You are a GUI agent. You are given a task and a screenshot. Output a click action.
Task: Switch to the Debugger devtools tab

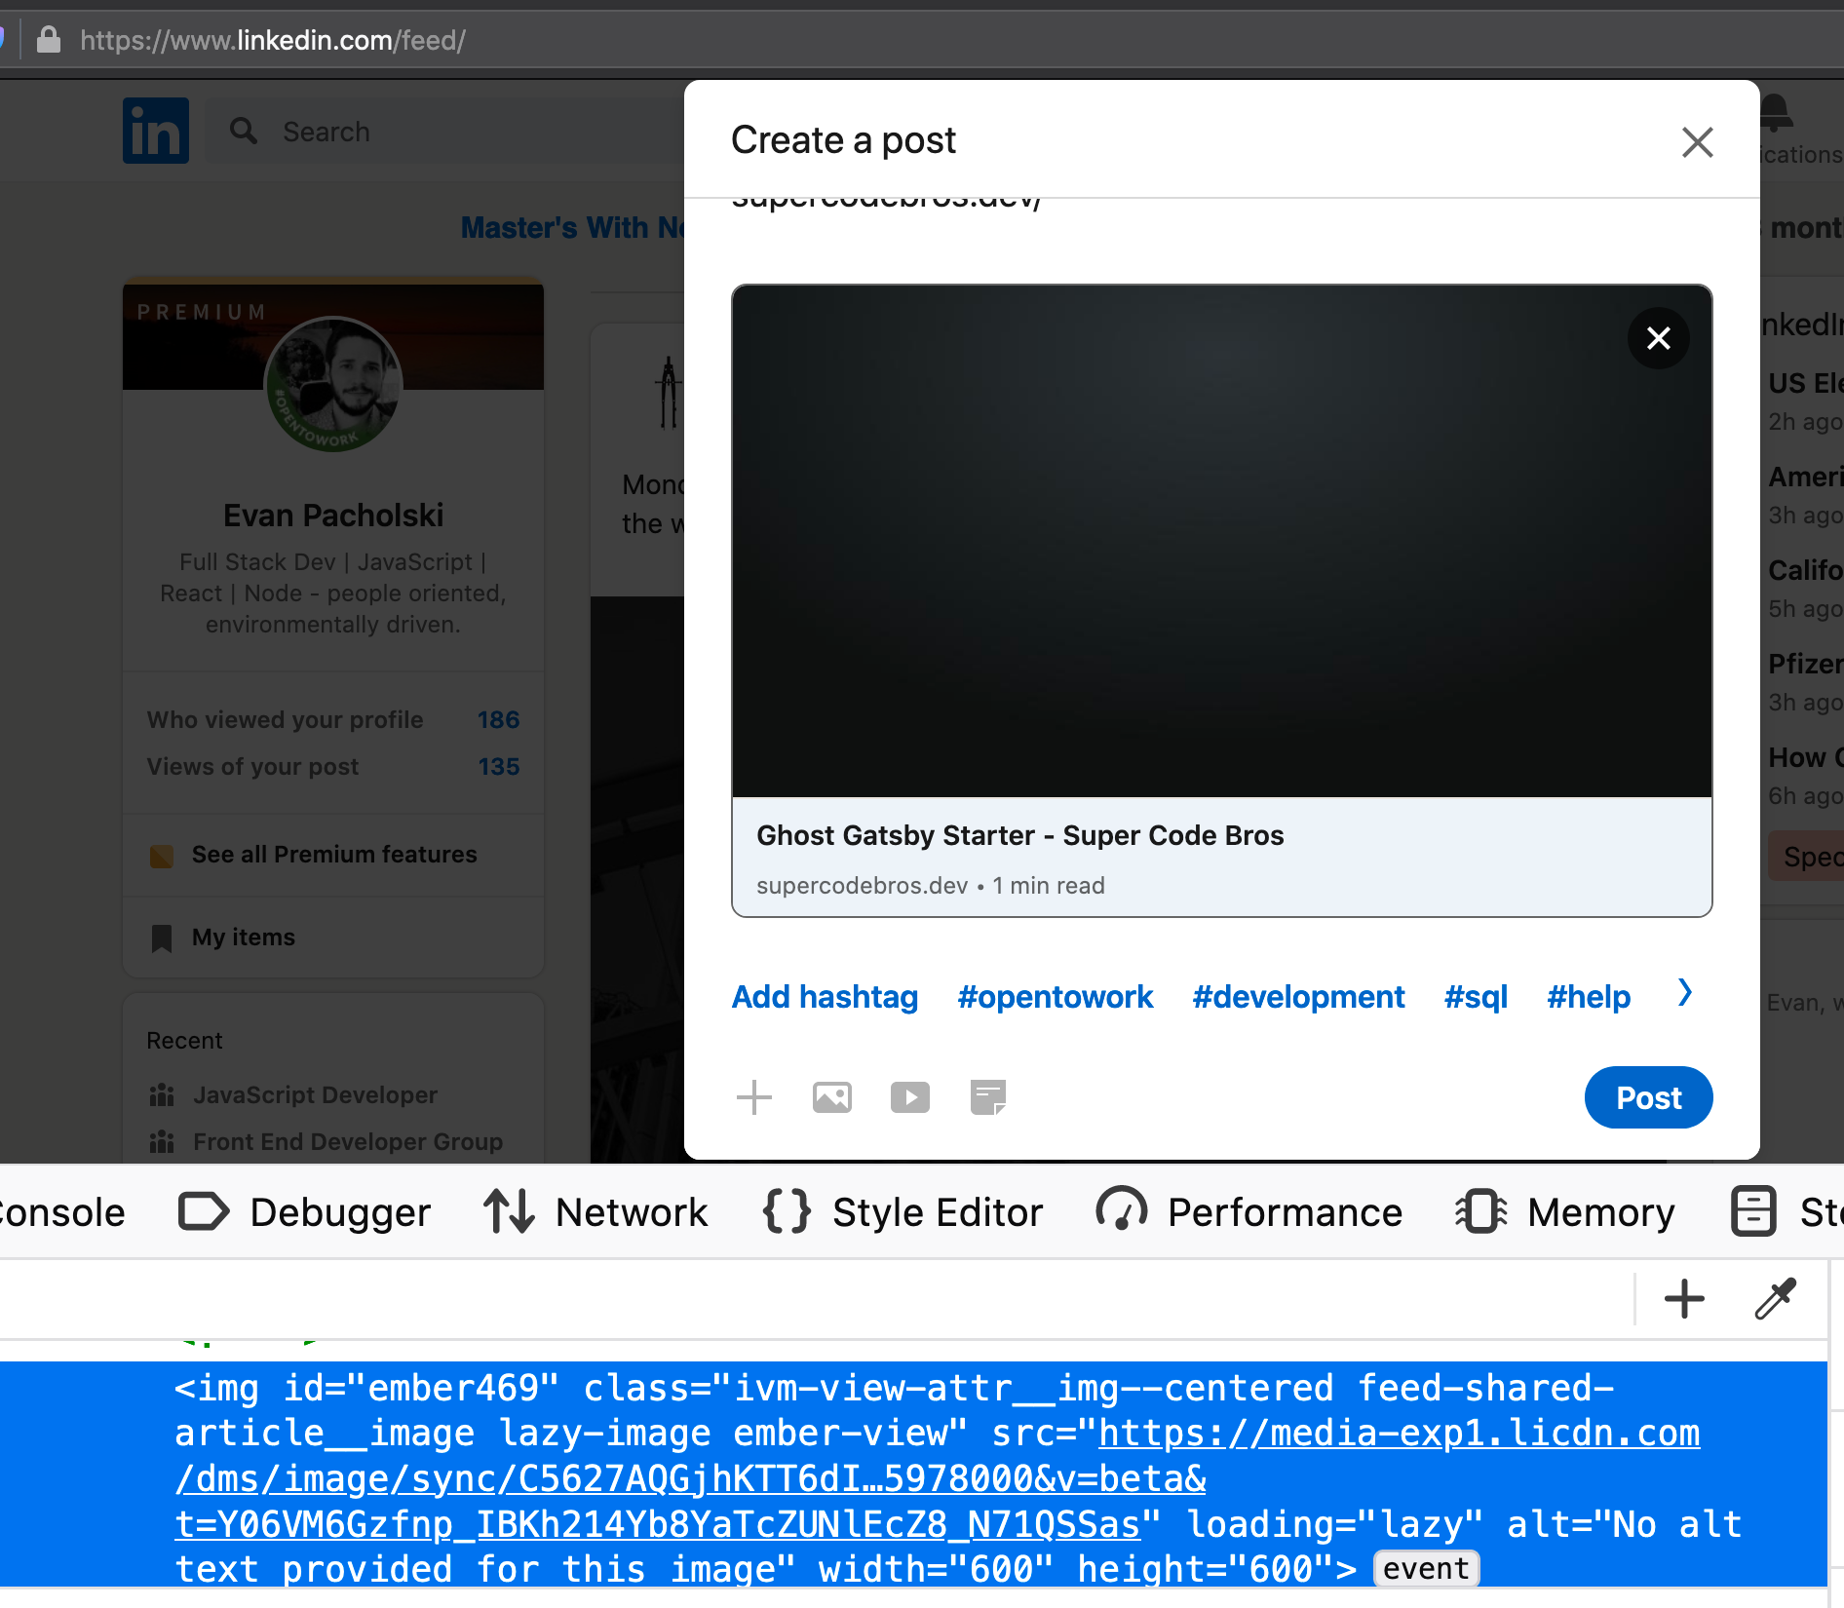(x=304, y=1212)
